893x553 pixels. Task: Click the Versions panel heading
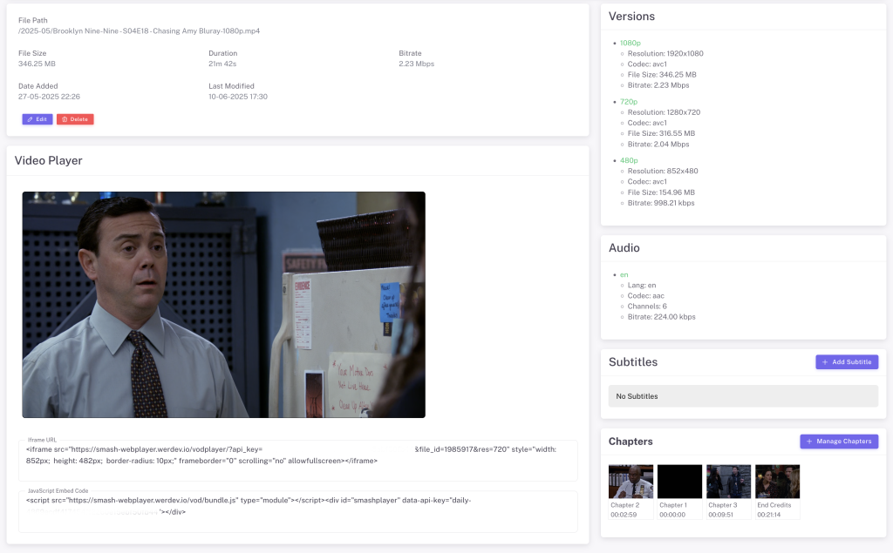pos(631,17)
